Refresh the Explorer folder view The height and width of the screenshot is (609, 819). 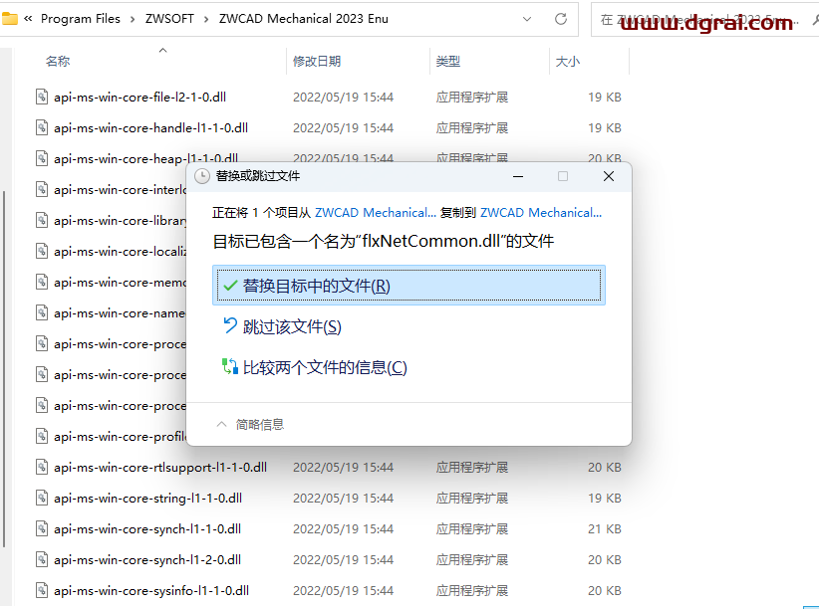(x=561, y=19)
